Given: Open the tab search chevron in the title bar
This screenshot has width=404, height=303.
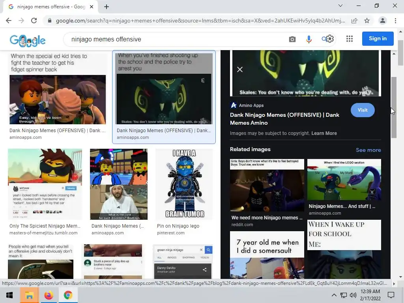Looking at the screenshot, I should pos(340,6).
